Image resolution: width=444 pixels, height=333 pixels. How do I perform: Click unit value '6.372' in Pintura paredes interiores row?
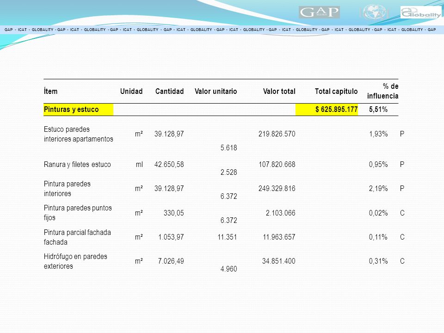(229, 197)
